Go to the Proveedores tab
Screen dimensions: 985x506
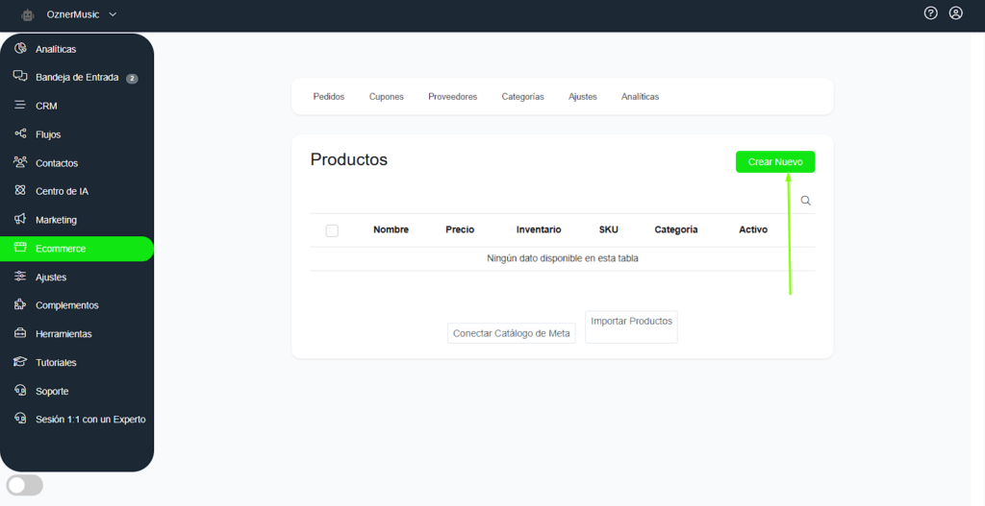click(x=452, y=97)
